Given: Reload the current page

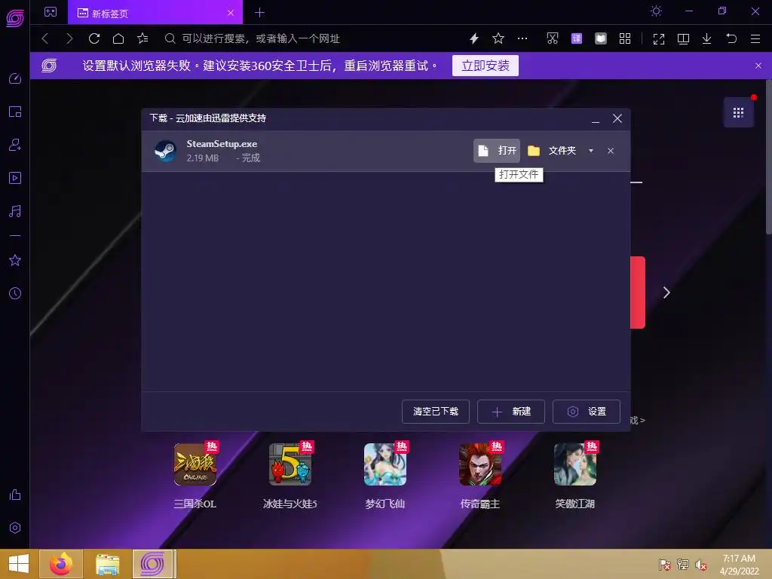Looking at the screenshot, I should tap(94, 38).
